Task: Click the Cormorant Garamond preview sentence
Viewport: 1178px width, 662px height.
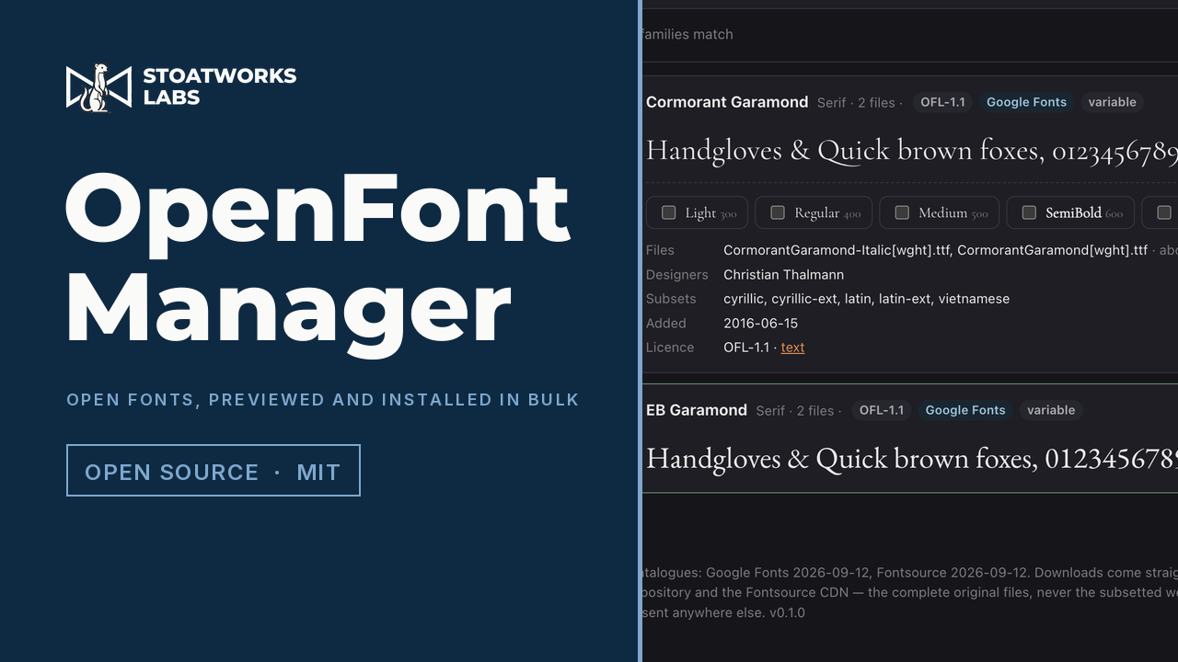Action: point(911,151)
